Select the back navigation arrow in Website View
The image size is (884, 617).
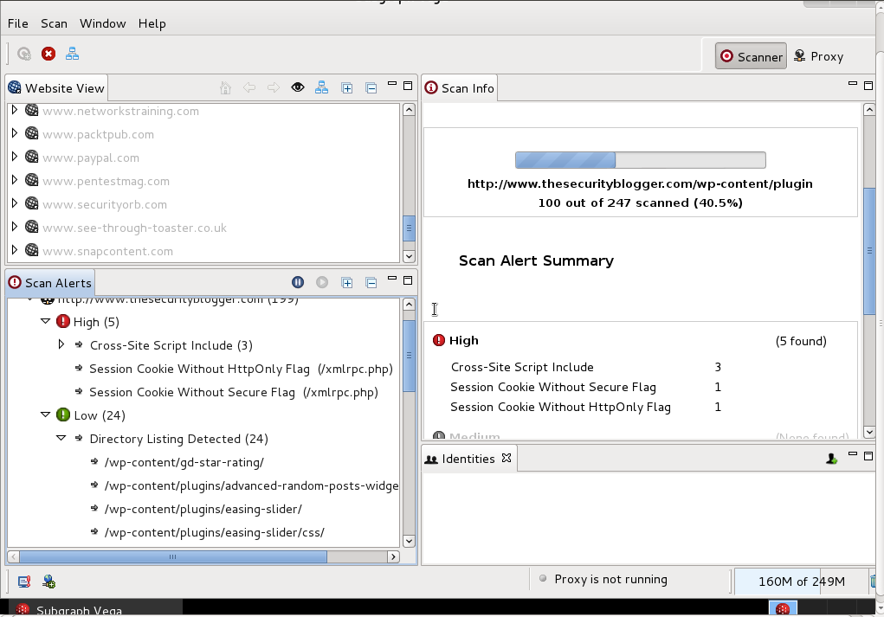click(x=248, y=87)
